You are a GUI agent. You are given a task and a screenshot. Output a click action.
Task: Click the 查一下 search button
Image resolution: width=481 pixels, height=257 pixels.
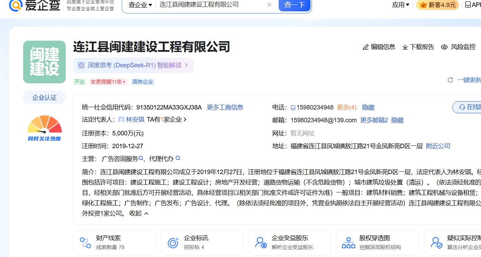coord(294,5)
